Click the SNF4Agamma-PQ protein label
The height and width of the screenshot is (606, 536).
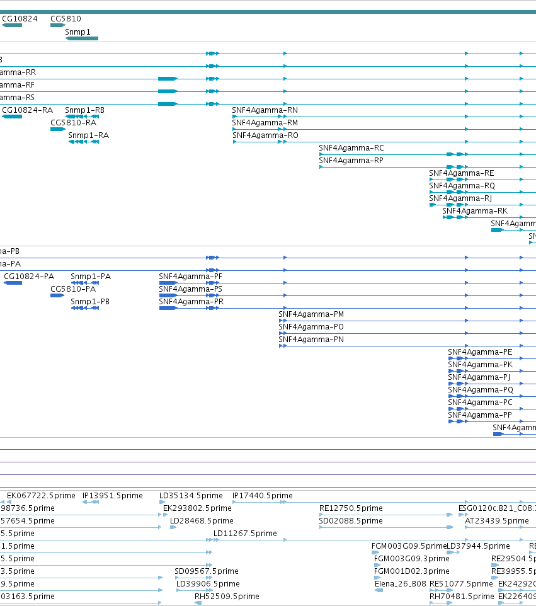pos(481,390)
